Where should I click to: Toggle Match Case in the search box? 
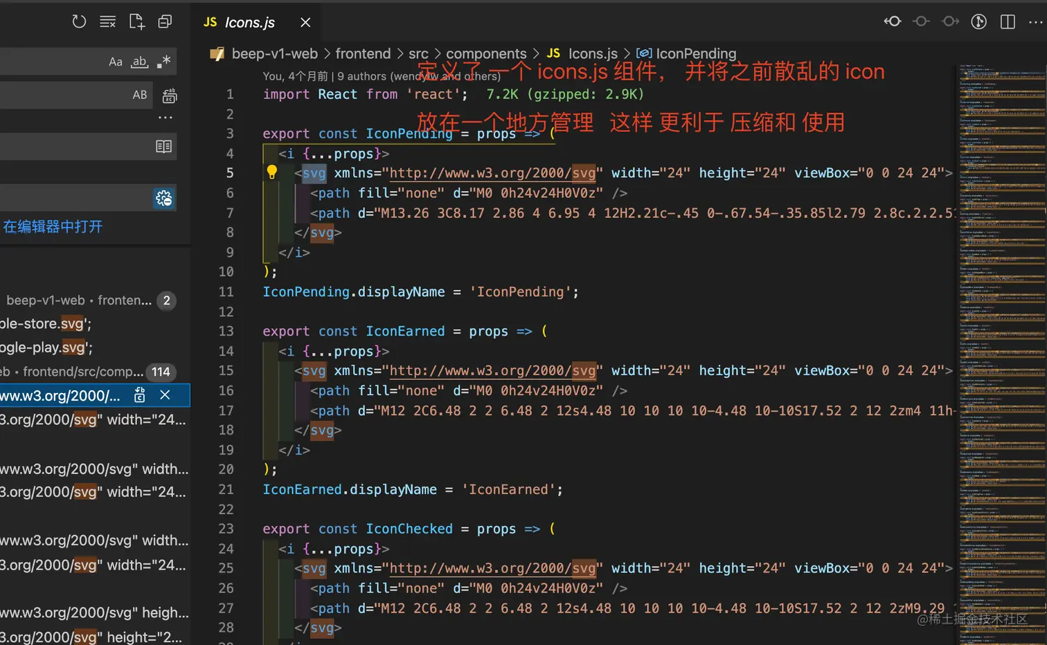coord(115,62)
